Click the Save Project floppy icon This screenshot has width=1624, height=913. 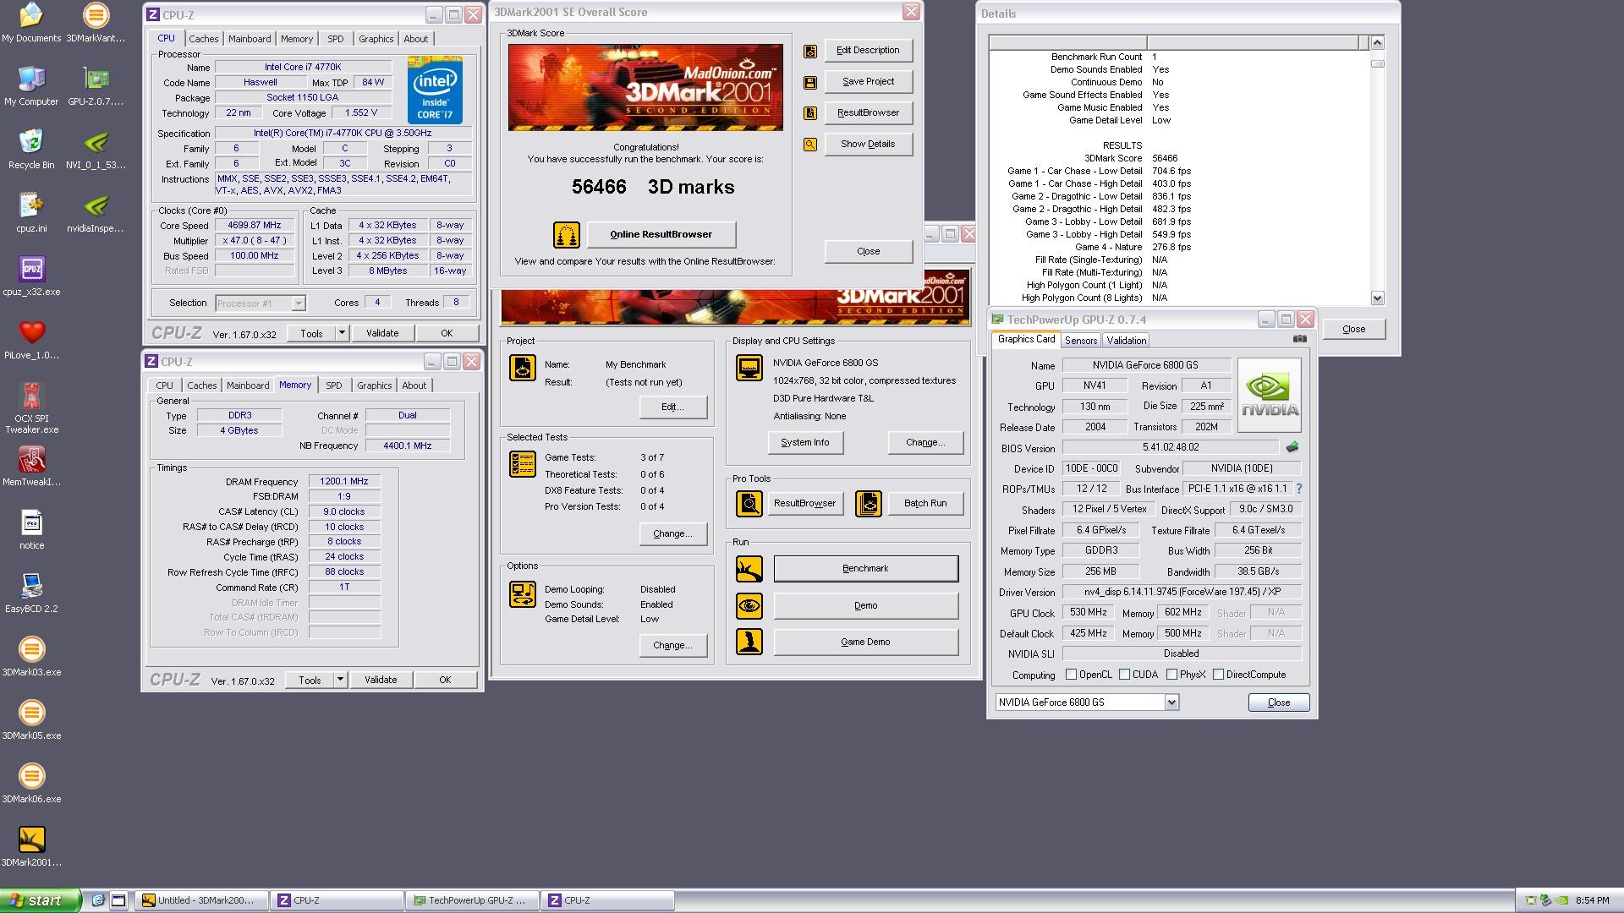(x=810, y=82)
